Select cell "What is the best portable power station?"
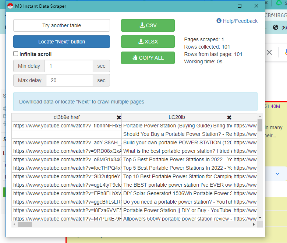The height and width of the screenshot is (243, 287). (x=177, y=151)
